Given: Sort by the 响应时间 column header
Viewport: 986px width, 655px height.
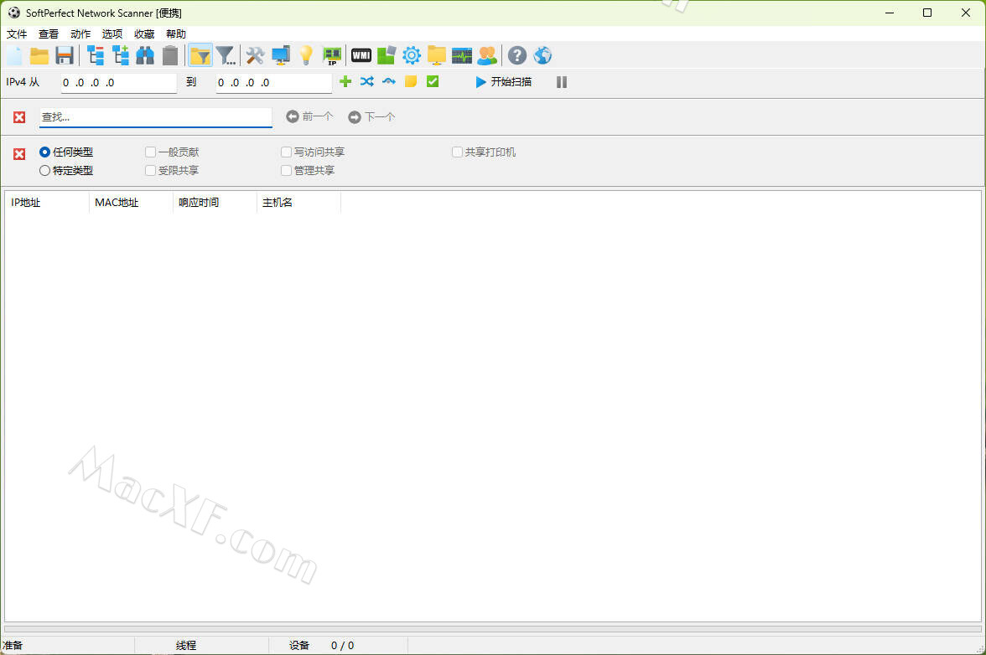Looking at the screenshot, I should 215,203.
